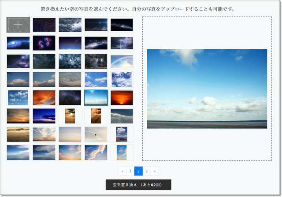282x197 pixels.
Task: Select the star trails night sky thumbnail
Action: tap(44, 25)
